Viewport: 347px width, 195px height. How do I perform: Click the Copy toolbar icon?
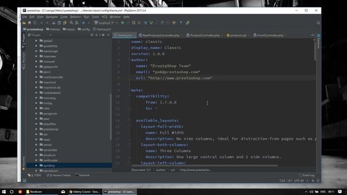(59, 23)
